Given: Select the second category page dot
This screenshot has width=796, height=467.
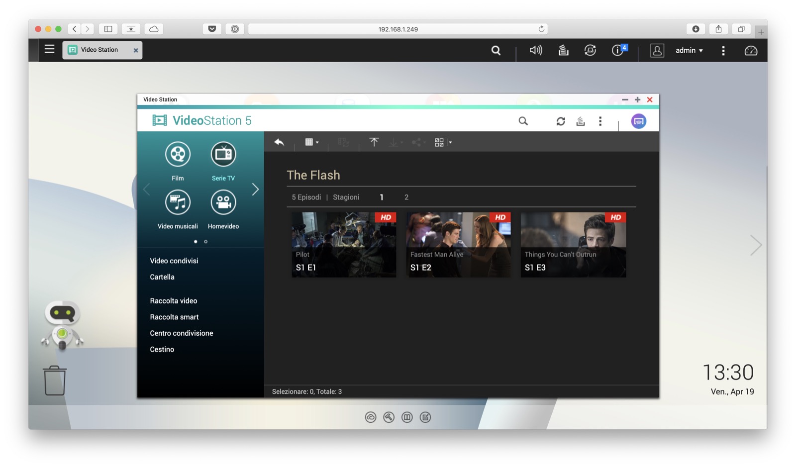Looking at the screenshot, I should click(205, 242).
